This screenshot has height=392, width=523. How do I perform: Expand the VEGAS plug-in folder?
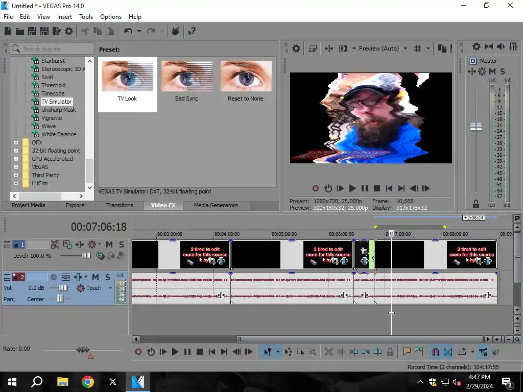(16, 167)
